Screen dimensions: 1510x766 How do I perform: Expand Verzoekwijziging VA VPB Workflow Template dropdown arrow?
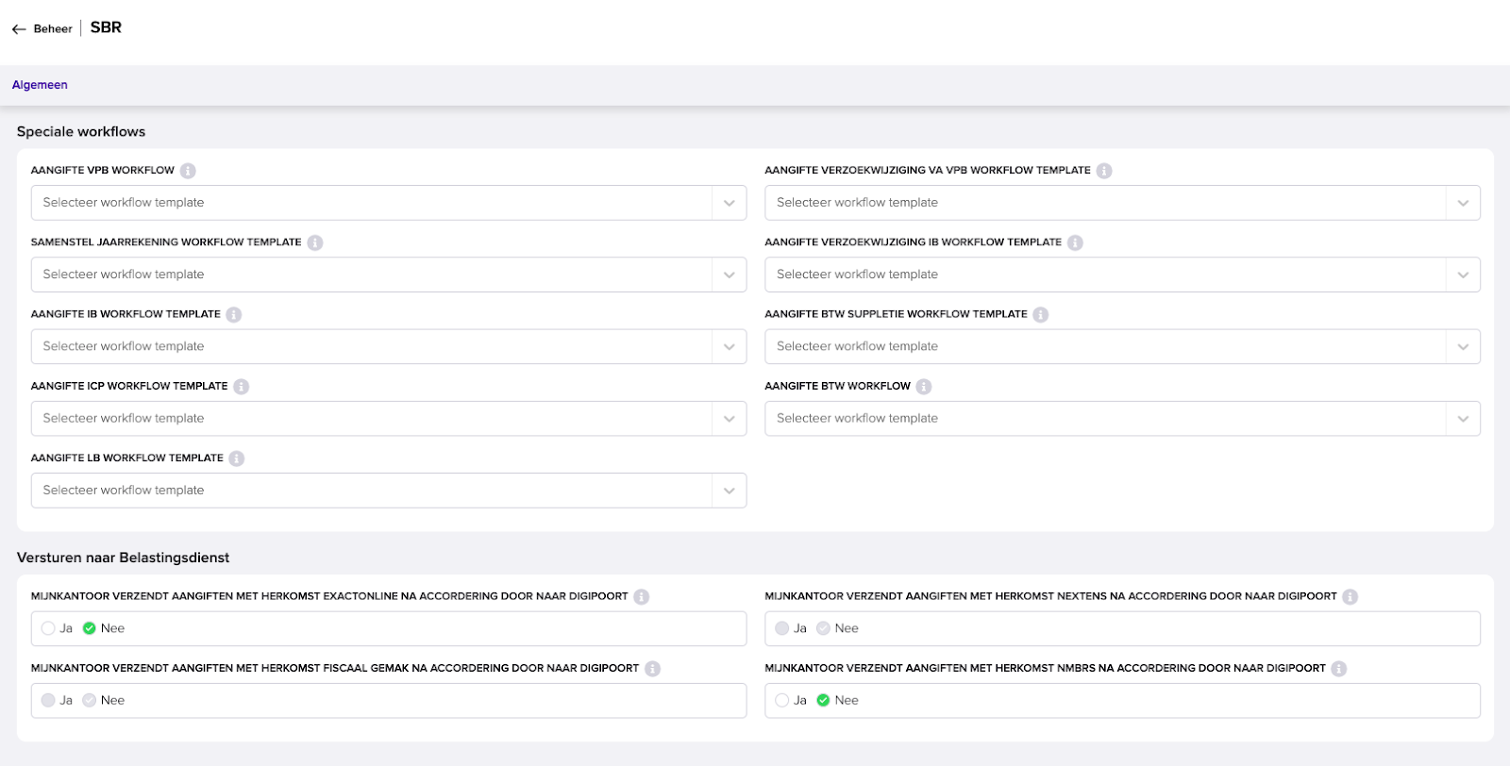click(1464, 203)
